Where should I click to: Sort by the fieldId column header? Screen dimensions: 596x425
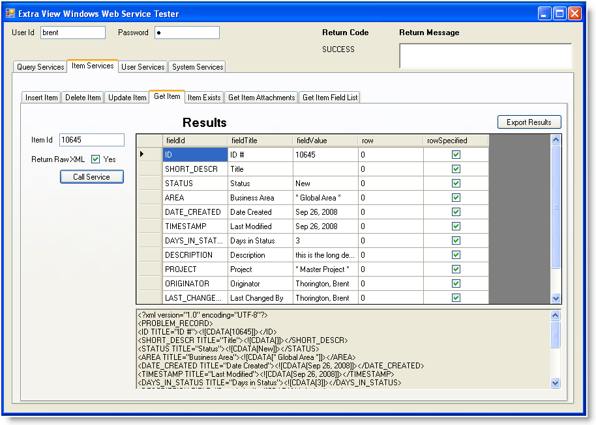coord(195,141)
